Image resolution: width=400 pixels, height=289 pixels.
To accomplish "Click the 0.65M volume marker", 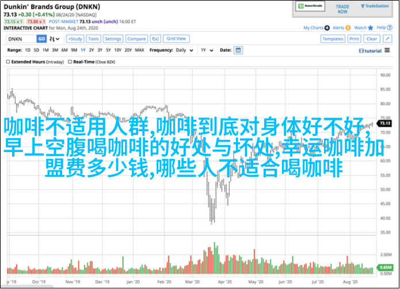I will pos(385,267).
